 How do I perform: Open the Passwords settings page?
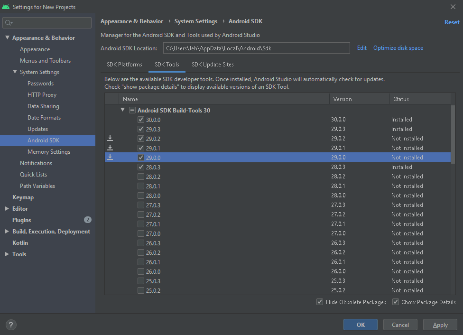[40, 84]
